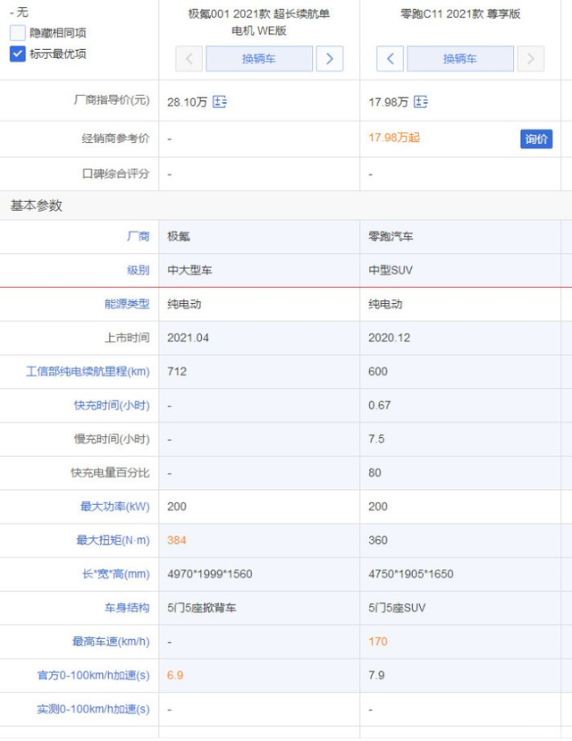
Task: Click 最大扭矩(N·m) label link
Action: click(114, 540)
